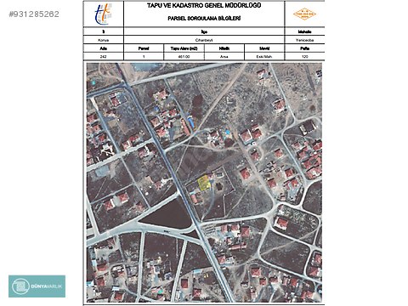Select the "Yeniceoba" neighborhood value cell

(304, 40)
